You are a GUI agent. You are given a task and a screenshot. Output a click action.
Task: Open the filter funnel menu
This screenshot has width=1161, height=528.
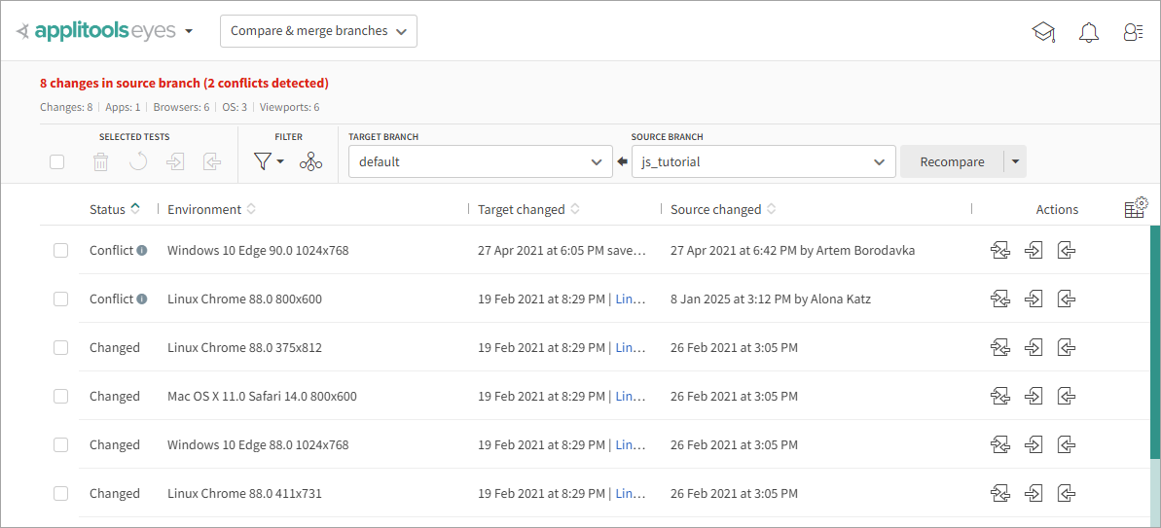coord(268,161)
